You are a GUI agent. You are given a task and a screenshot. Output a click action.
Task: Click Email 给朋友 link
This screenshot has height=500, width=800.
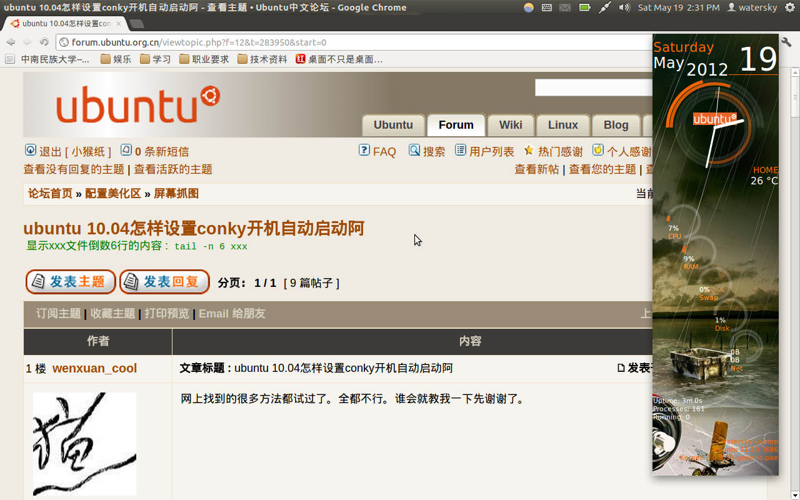232,314
